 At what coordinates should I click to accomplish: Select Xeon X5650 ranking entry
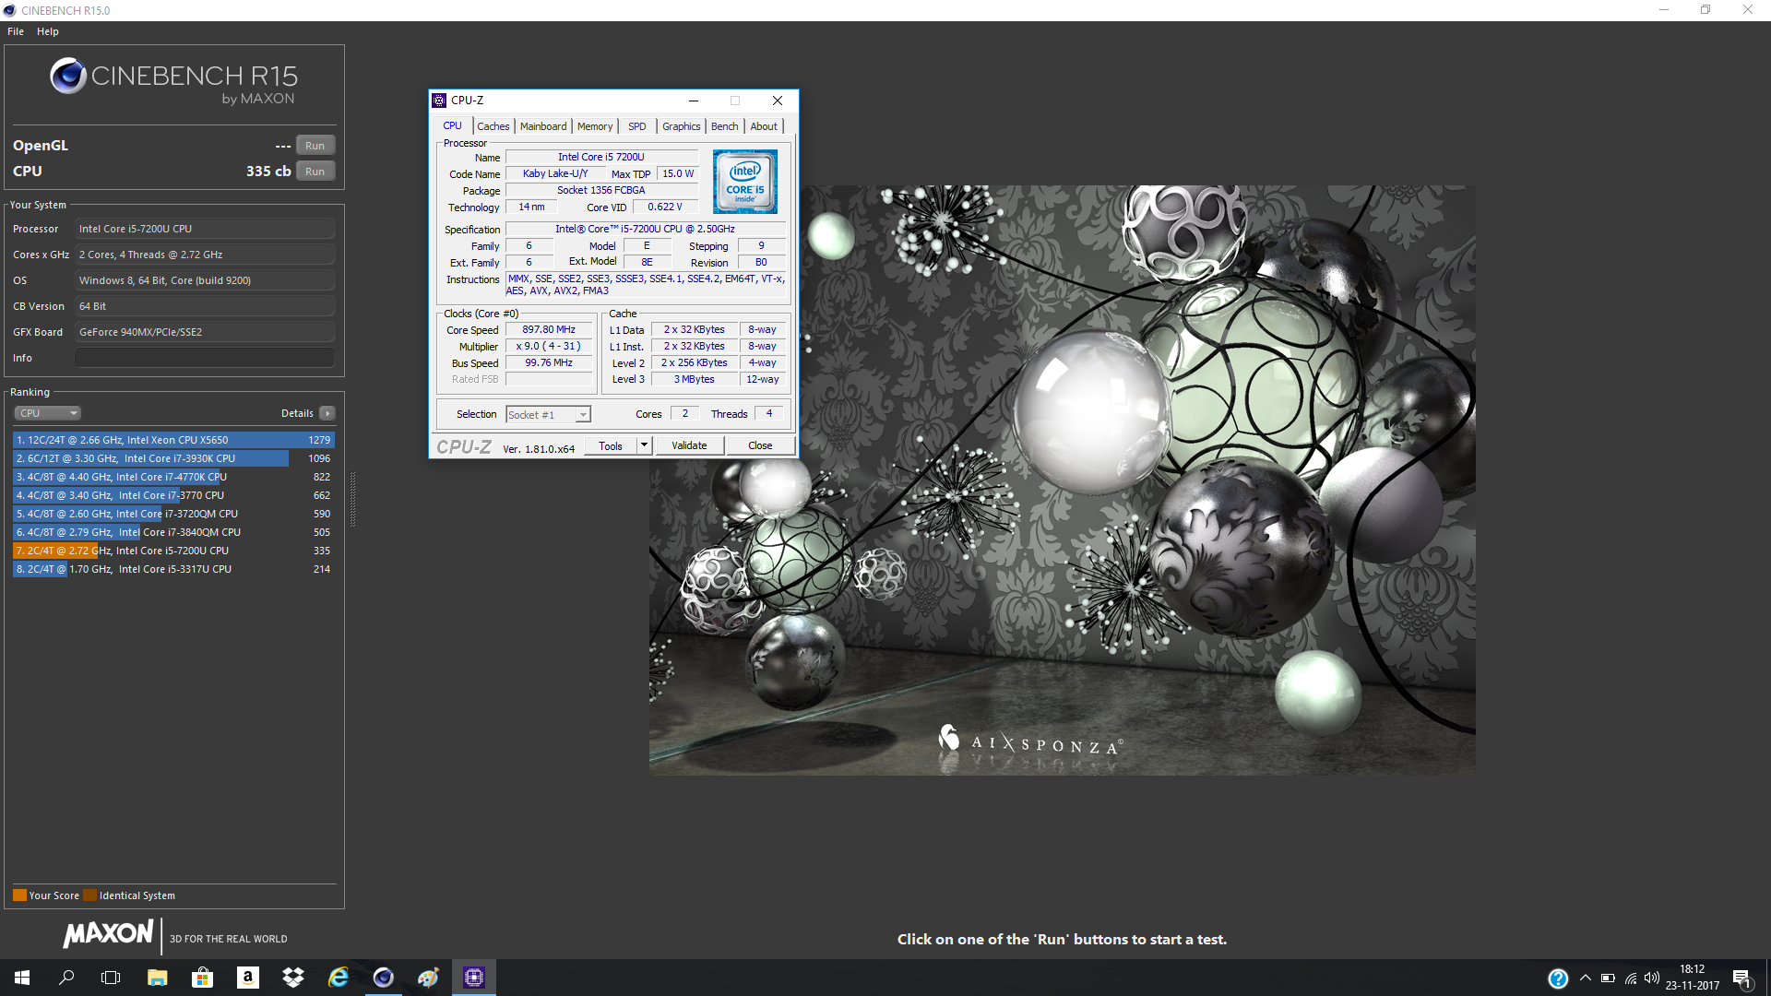173,440
